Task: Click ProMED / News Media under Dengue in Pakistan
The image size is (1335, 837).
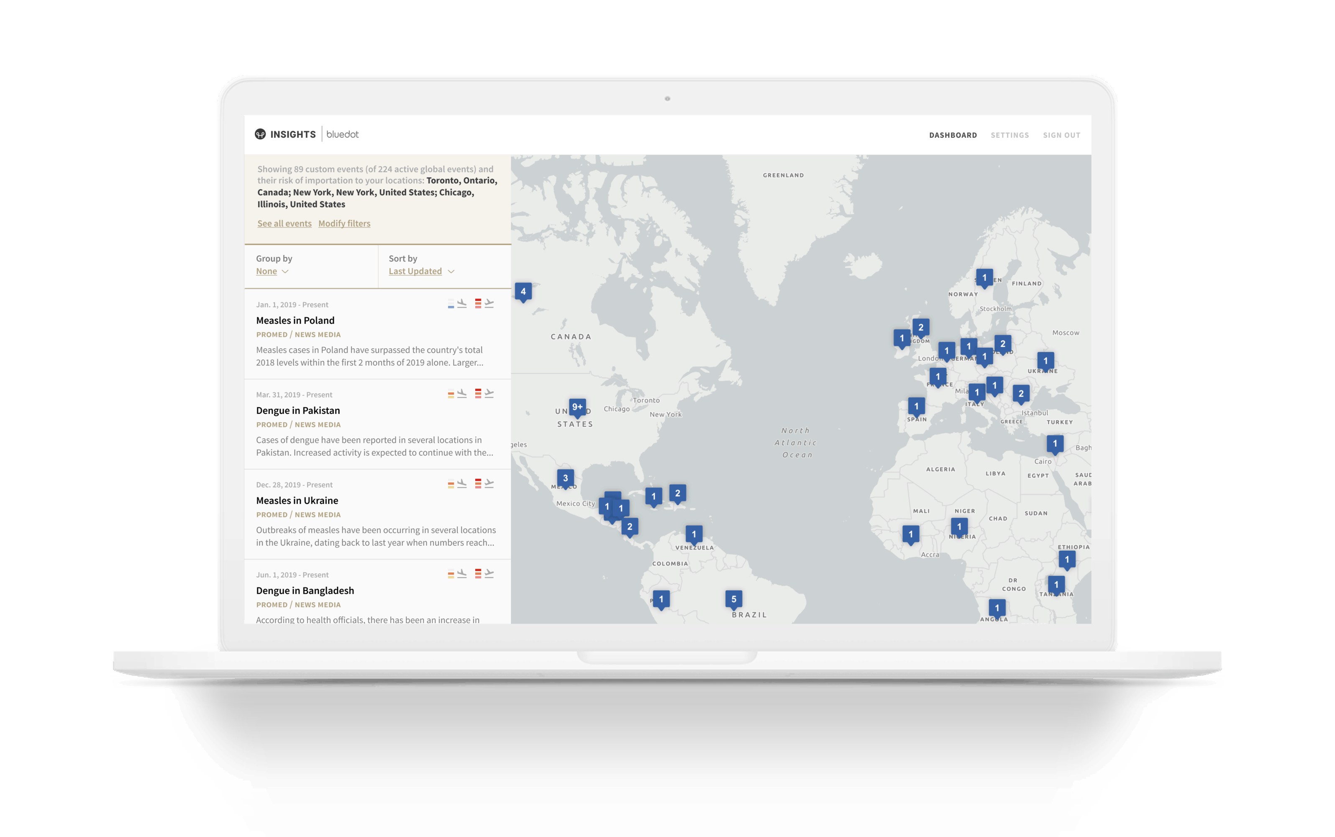Action: 298,425
